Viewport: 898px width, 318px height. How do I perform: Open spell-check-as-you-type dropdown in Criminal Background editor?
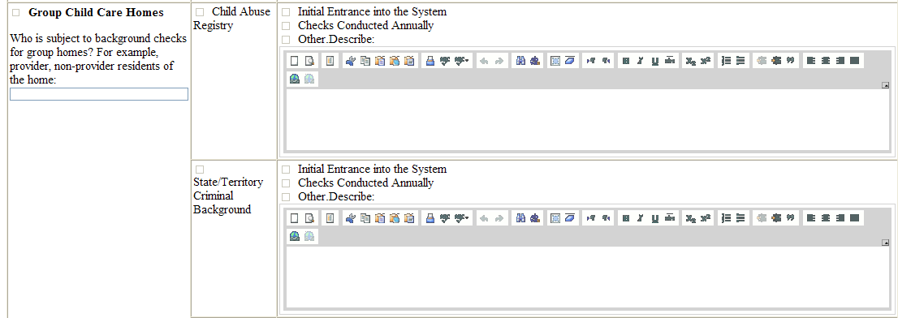click(462, 218)
